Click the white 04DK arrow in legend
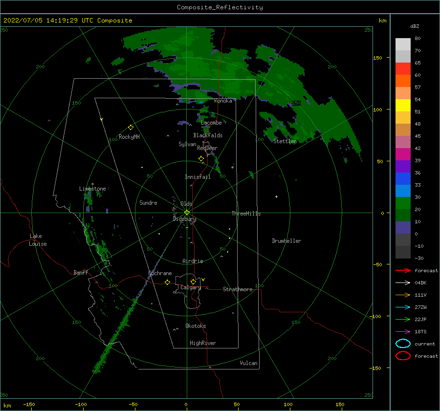This screenshot has height=411, width=440. (x=403, y=283)
